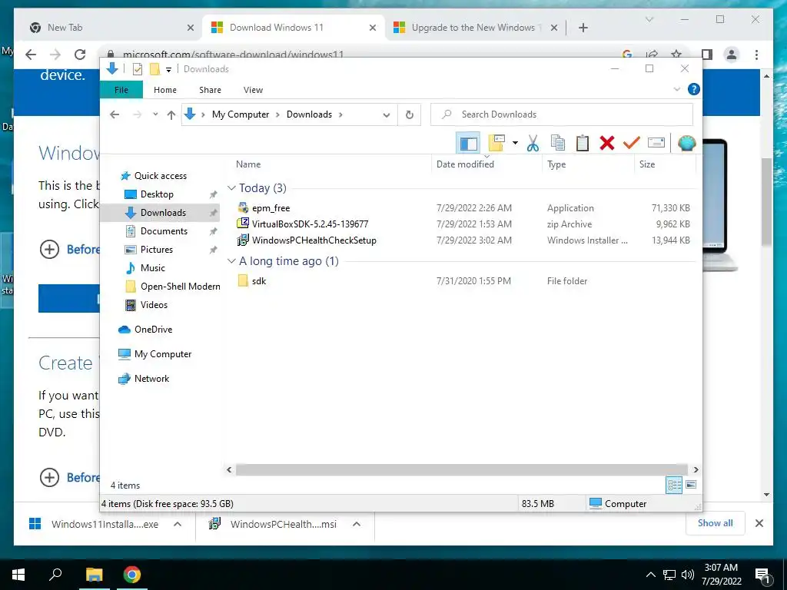787x590 pixels.
Task: Click the orange checkmark Properties icon
Action: click(x=631, y=144)
